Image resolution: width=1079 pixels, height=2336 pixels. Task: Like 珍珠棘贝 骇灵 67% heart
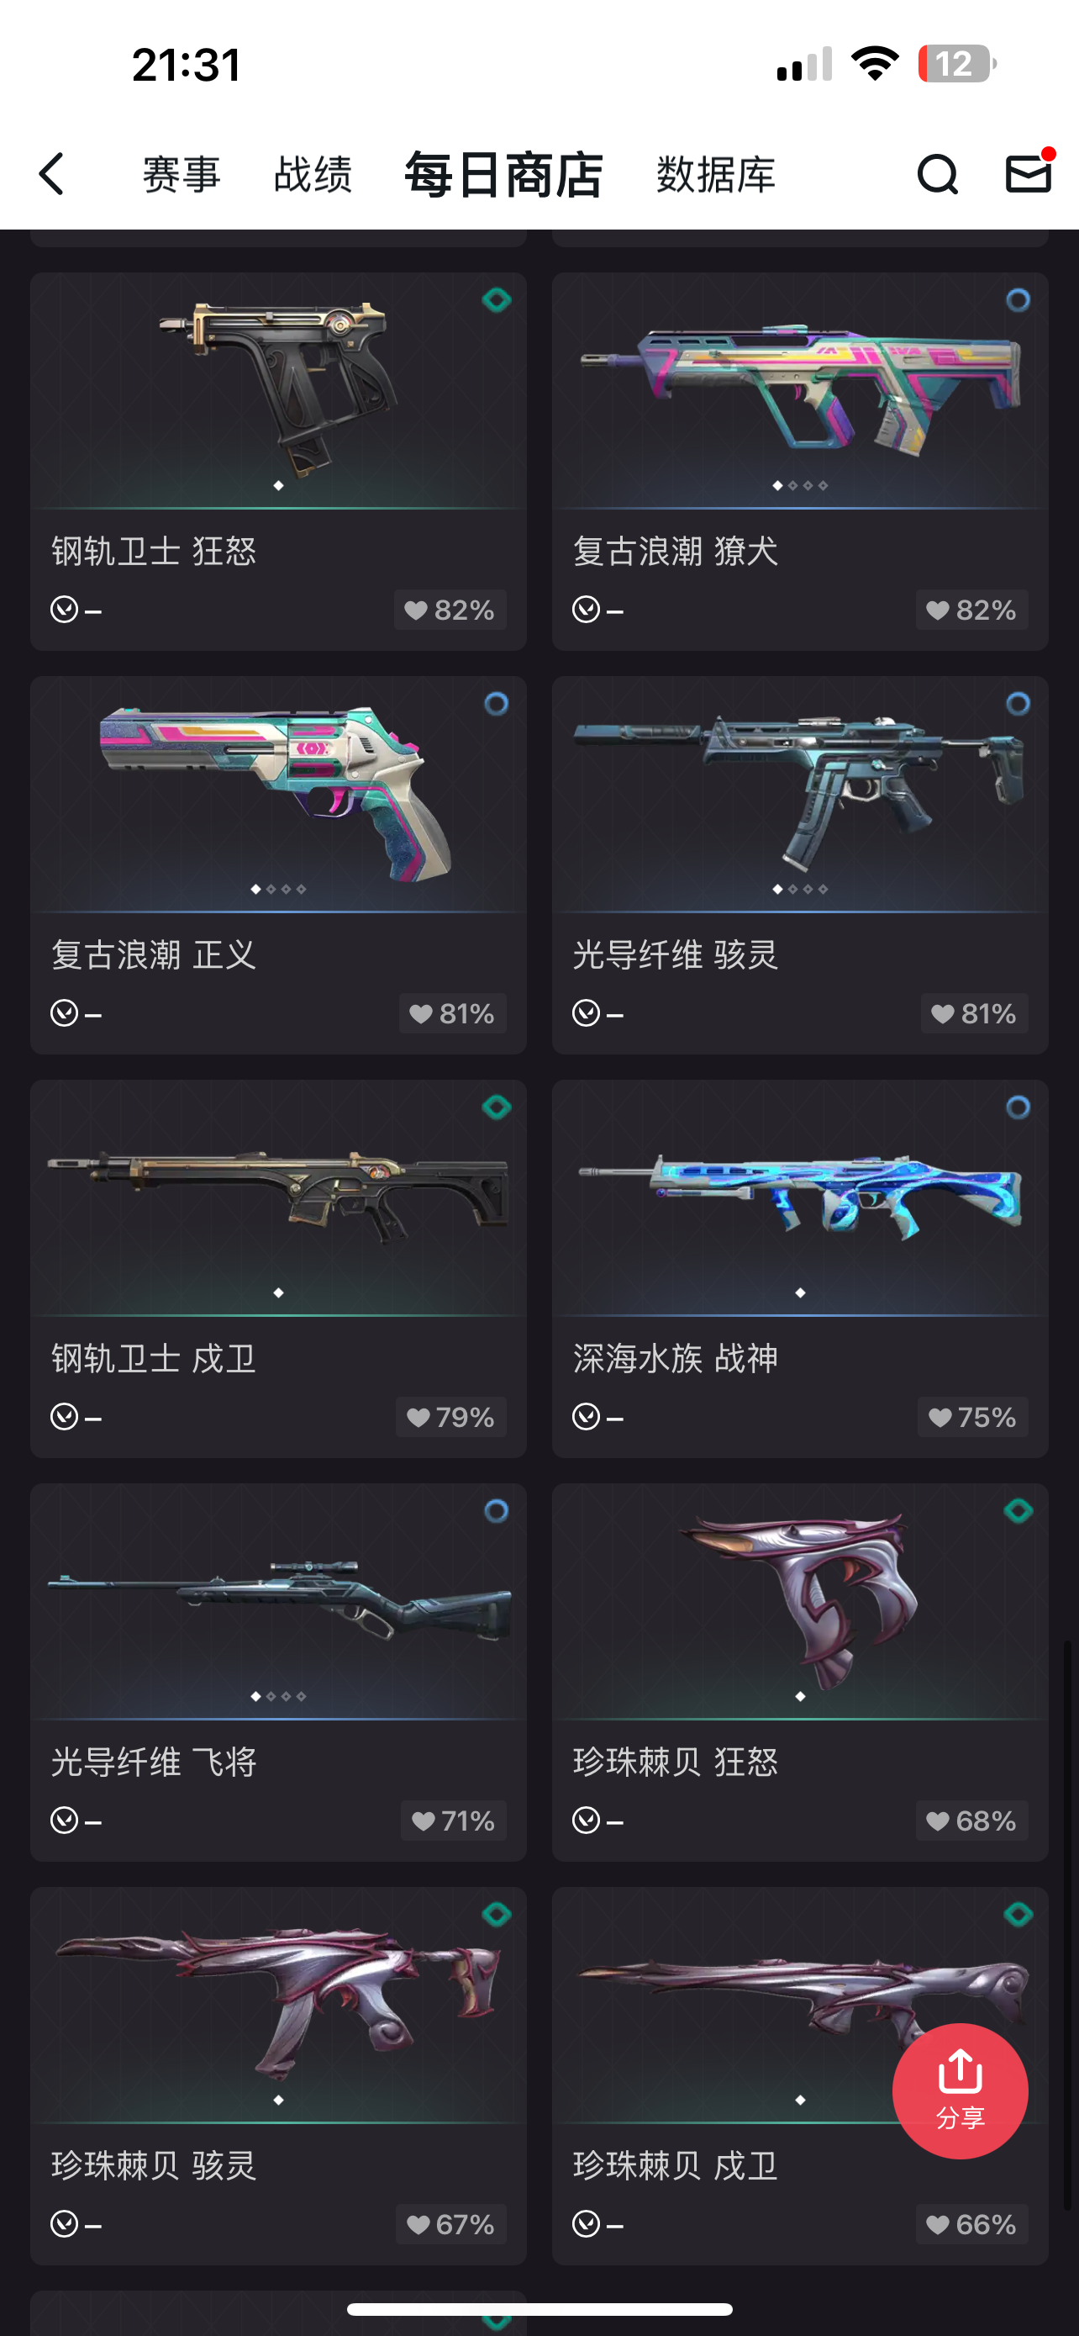pyautogui.click(x=451, y=2223)
